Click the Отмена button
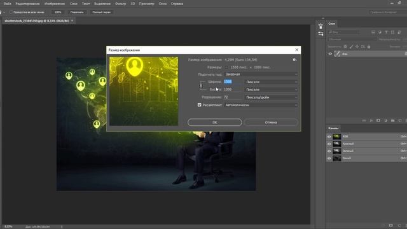Screen dimensions: 407x229 tap(271, 122)
